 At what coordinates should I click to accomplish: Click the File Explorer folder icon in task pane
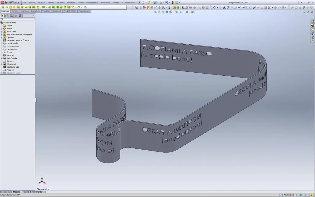313,29
